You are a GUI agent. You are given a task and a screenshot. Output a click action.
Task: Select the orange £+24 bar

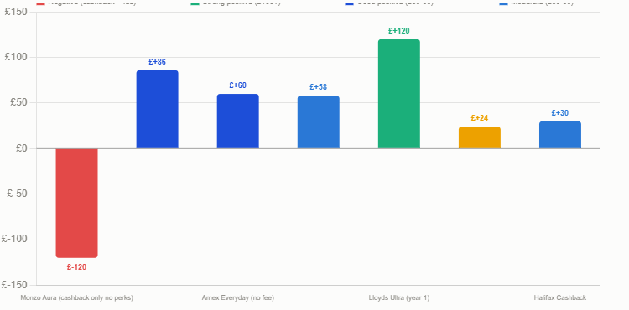480,137
